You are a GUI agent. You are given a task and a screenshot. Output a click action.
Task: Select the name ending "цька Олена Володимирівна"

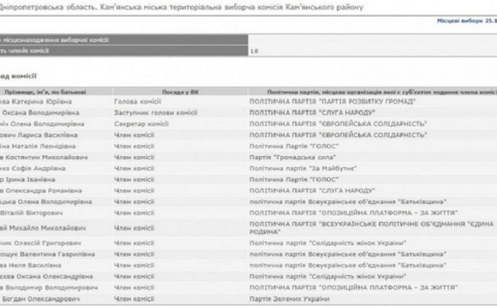click(46, 202)
